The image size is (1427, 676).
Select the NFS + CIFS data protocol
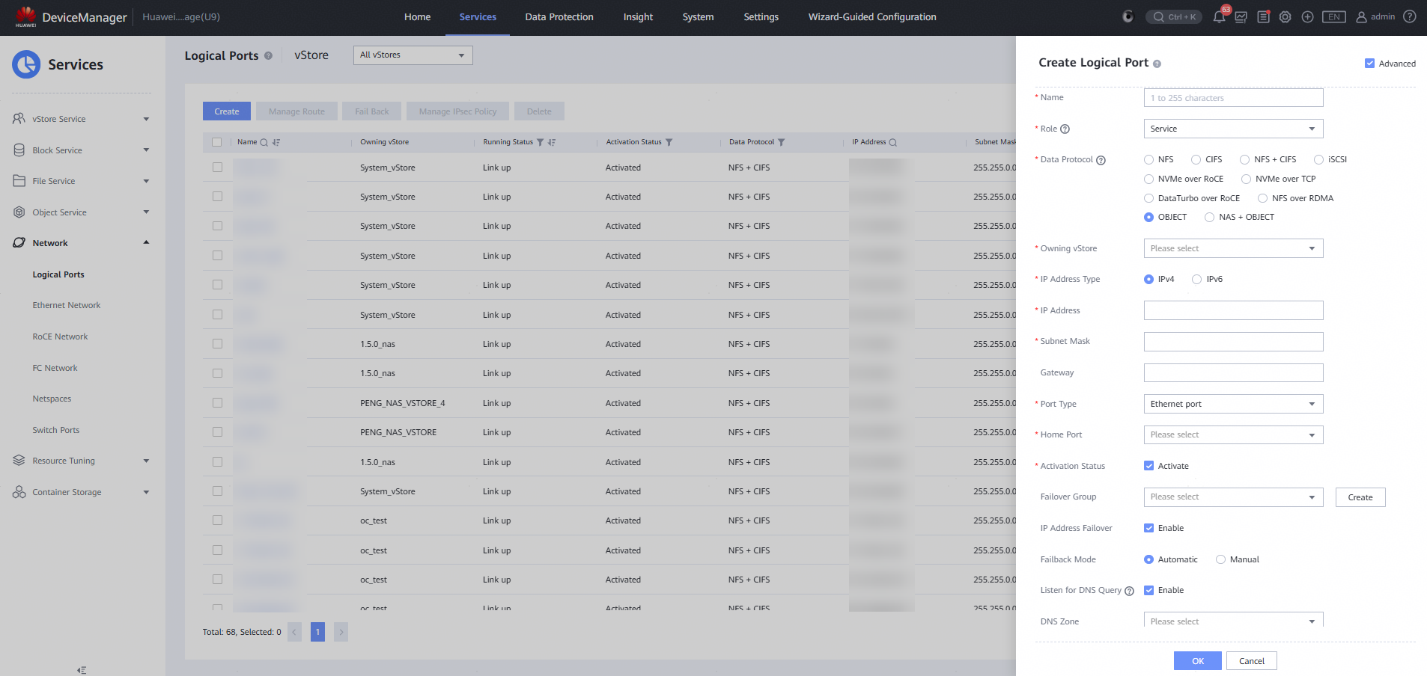point(1245,159)
